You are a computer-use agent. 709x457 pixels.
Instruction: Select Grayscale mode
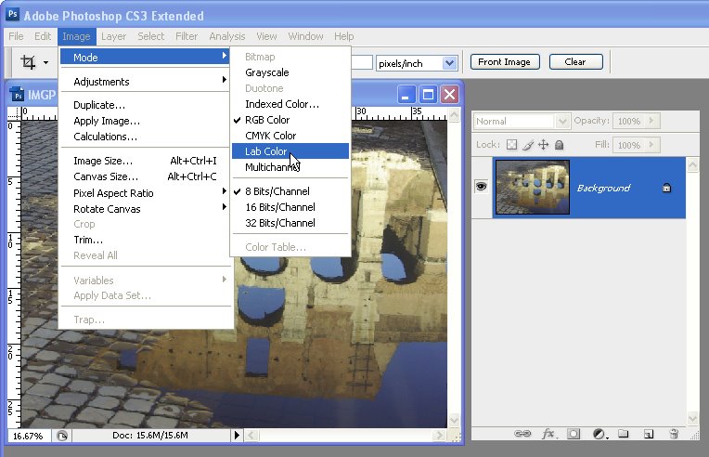290,72
